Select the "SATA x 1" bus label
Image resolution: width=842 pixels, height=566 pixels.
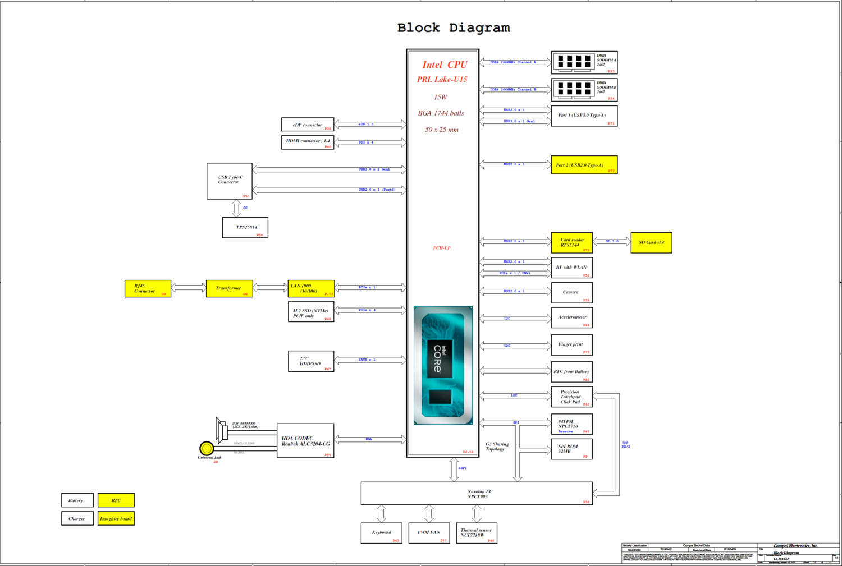[x=367, y=360]
